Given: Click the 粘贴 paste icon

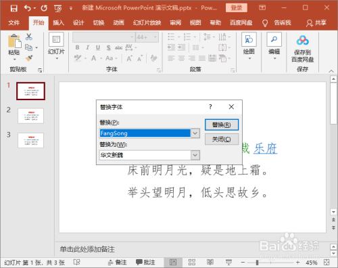Looking at the screenshot, I should coord(14,41).
